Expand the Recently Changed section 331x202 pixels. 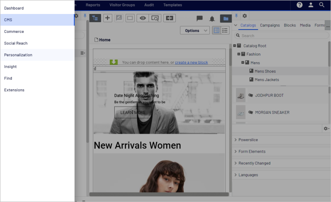pos(254,163)
